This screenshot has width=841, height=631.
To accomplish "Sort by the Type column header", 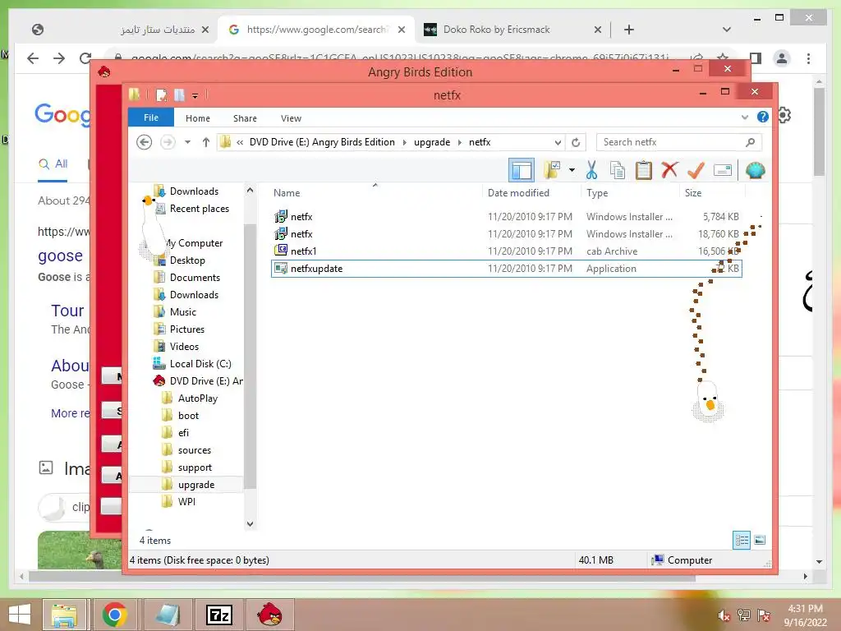I will tap(597, 192).
